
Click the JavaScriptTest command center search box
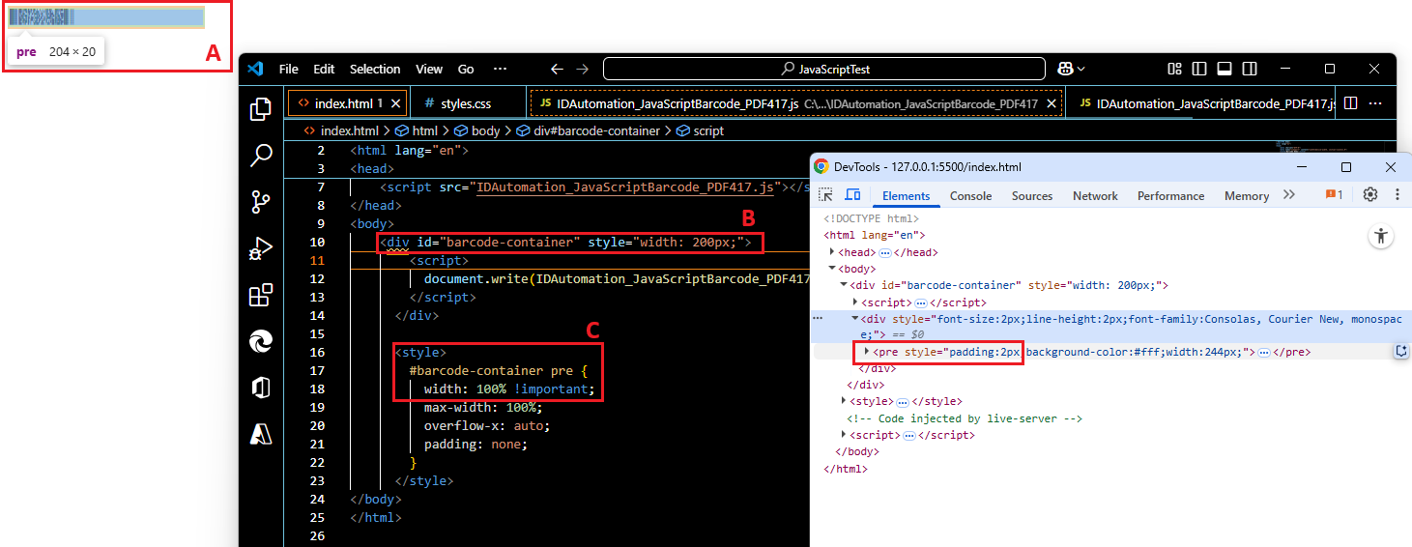[x=824, y=69]
